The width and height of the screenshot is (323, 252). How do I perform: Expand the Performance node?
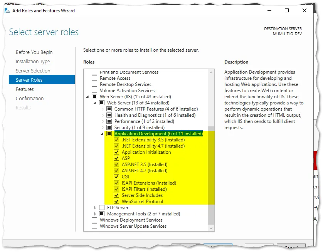point(103,121)
